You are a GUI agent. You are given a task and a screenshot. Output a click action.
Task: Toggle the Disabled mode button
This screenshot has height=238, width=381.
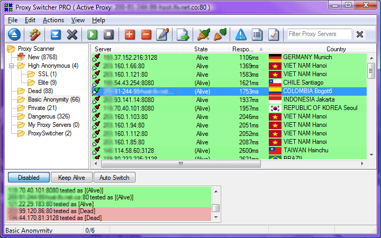pos(29,178)
